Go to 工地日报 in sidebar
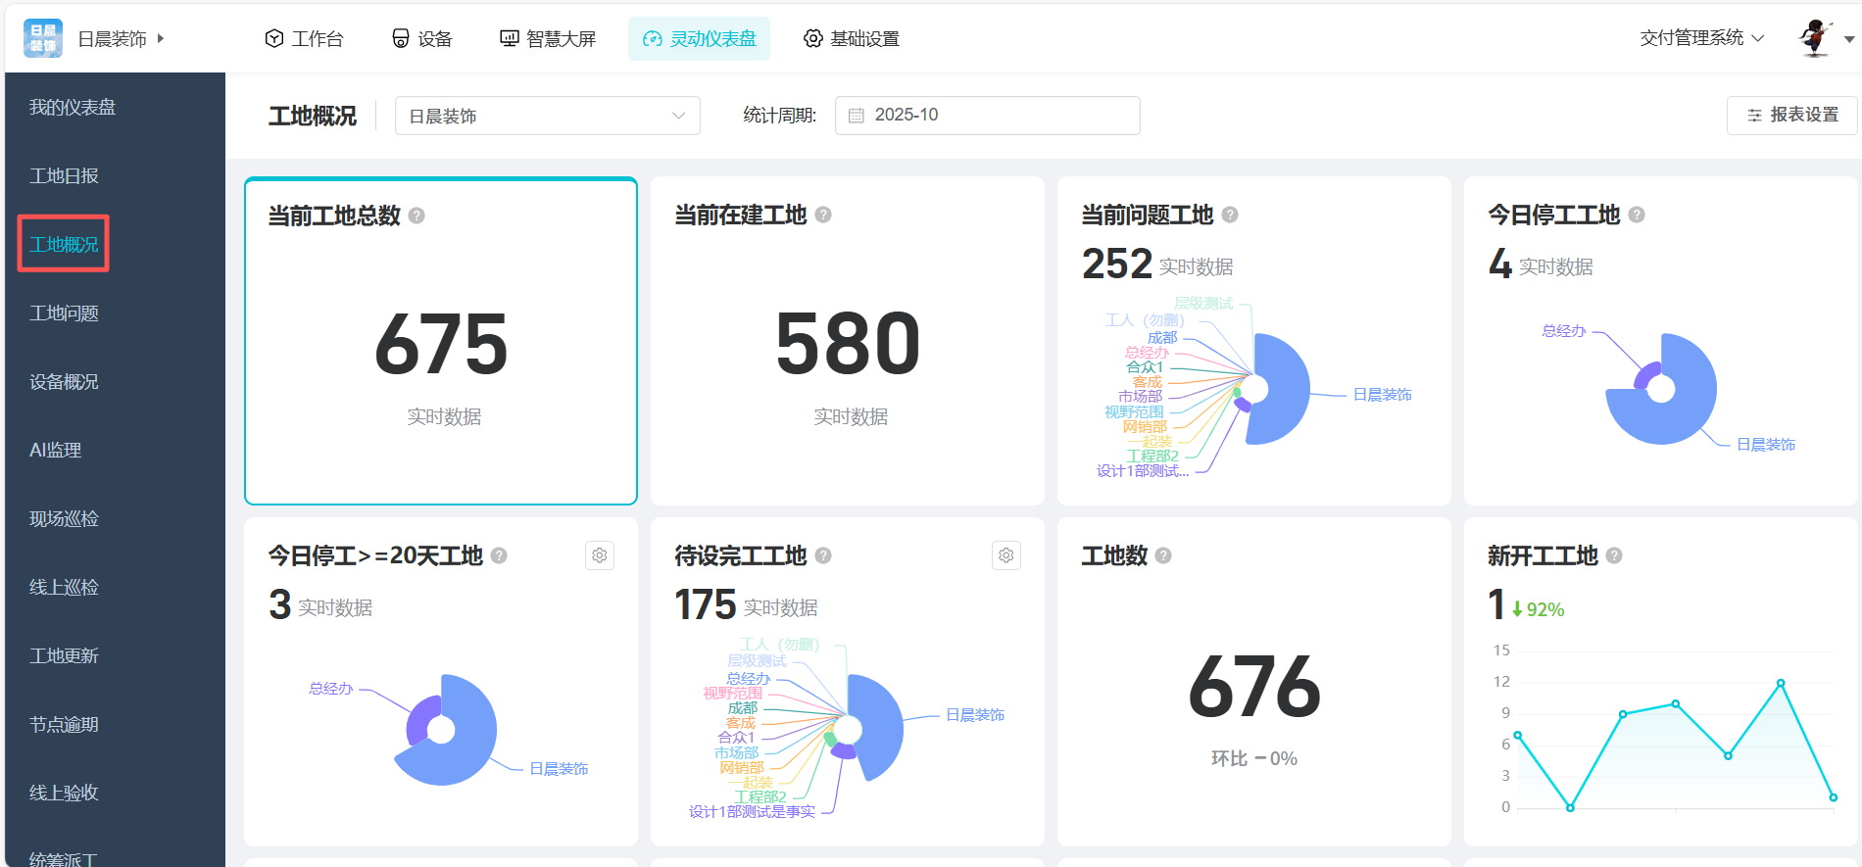1862x867 pixels. [64, 175]
